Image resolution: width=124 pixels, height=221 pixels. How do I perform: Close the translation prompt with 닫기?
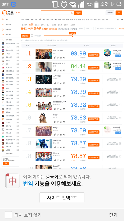[x=113, y=215]
